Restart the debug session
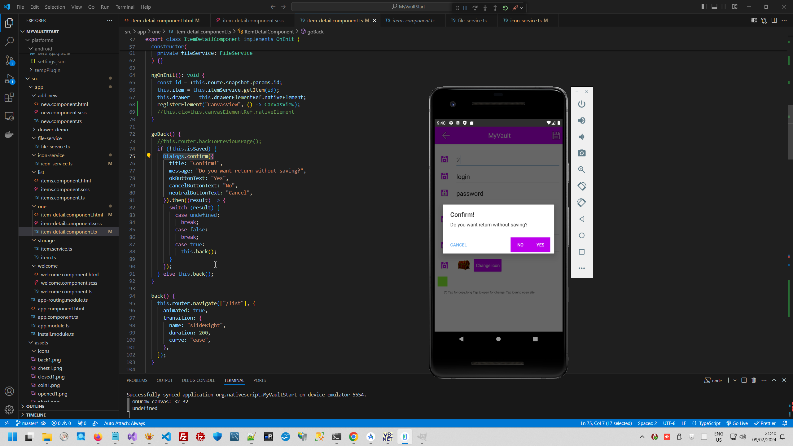This screenshot has width=793, height=446. click(505, 8)
